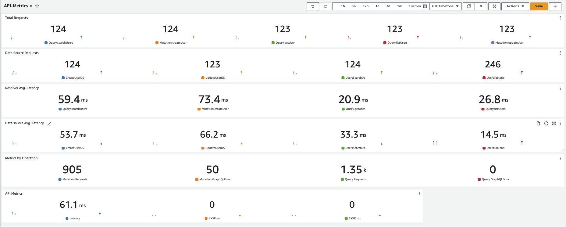Viewport: 566px width, 227px height.
Task: Click the resize handle of the latency widget
Action: point(562,151)
